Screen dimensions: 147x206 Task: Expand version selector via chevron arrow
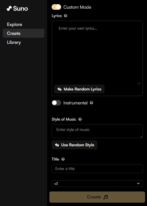138,183
